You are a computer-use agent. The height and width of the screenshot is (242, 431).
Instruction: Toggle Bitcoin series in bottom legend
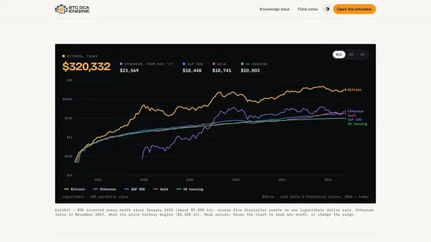74,189
